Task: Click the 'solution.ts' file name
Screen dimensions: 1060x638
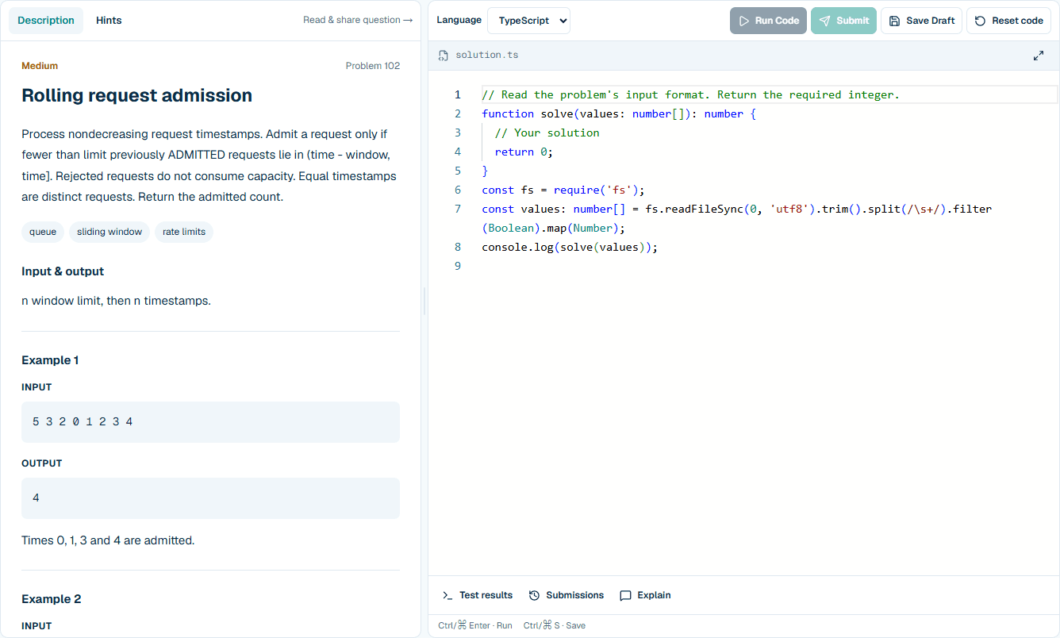Action: 487,56
